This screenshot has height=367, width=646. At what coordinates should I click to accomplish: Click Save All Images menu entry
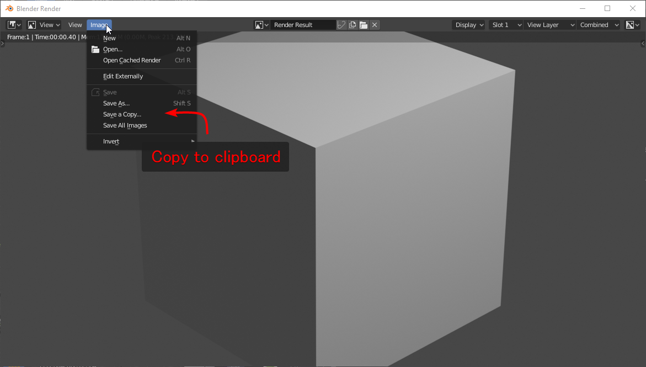(x=141, y=125)
